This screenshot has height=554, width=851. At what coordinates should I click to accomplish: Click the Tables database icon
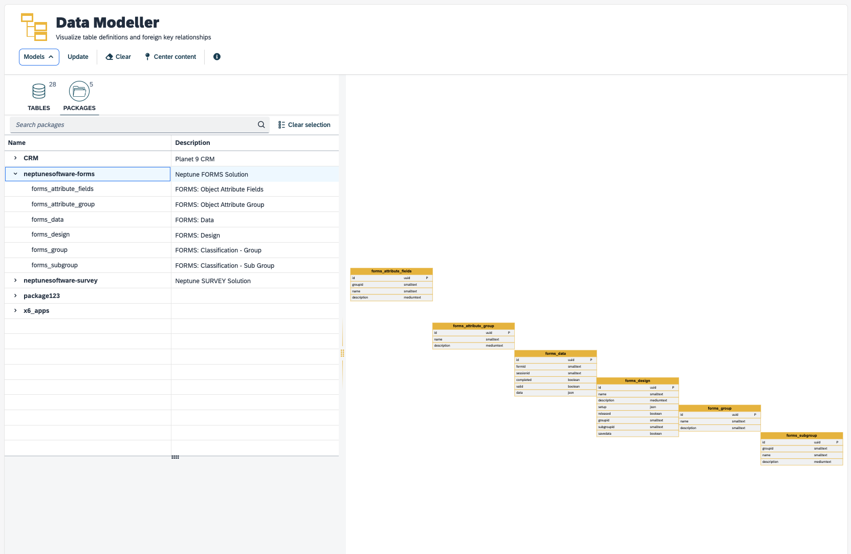tap(39, 91)
